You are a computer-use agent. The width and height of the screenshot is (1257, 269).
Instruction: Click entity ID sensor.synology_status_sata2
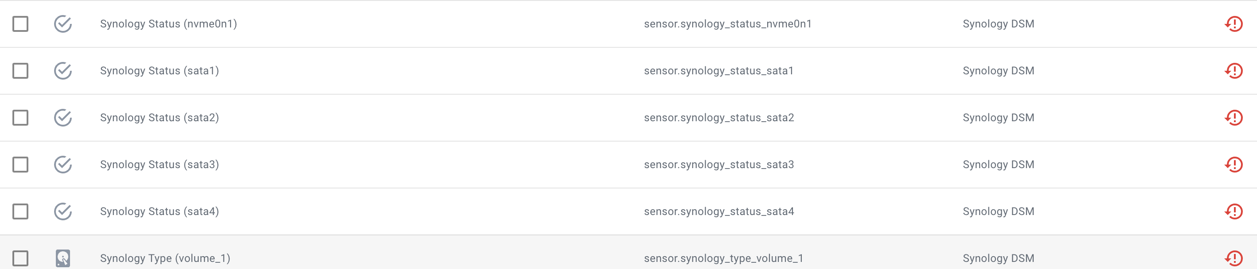pos(719,118)
